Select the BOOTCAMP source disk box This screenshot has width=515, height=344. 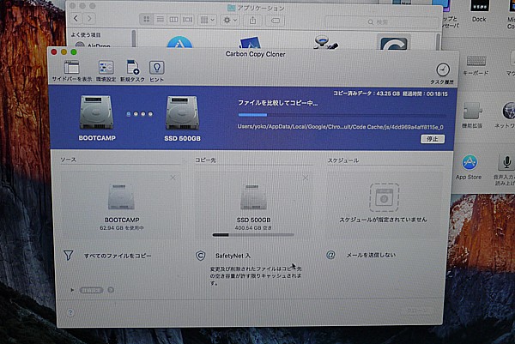[x=120, y=206]
